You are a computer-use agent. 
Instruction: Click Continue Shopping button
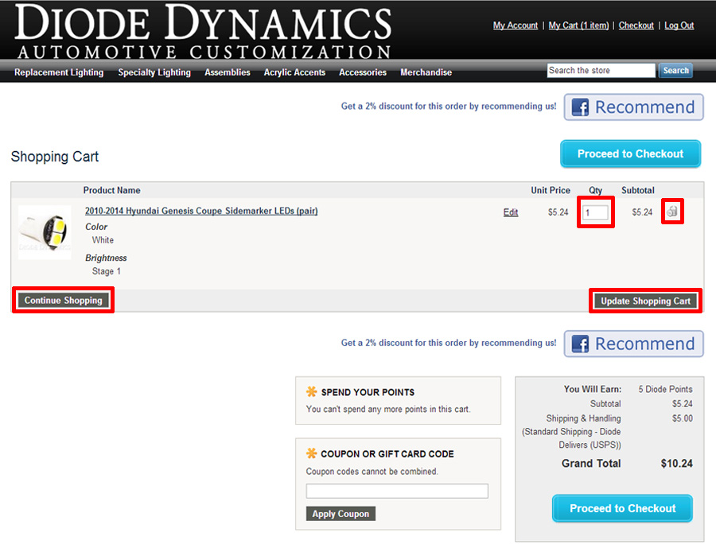(64, 301)
